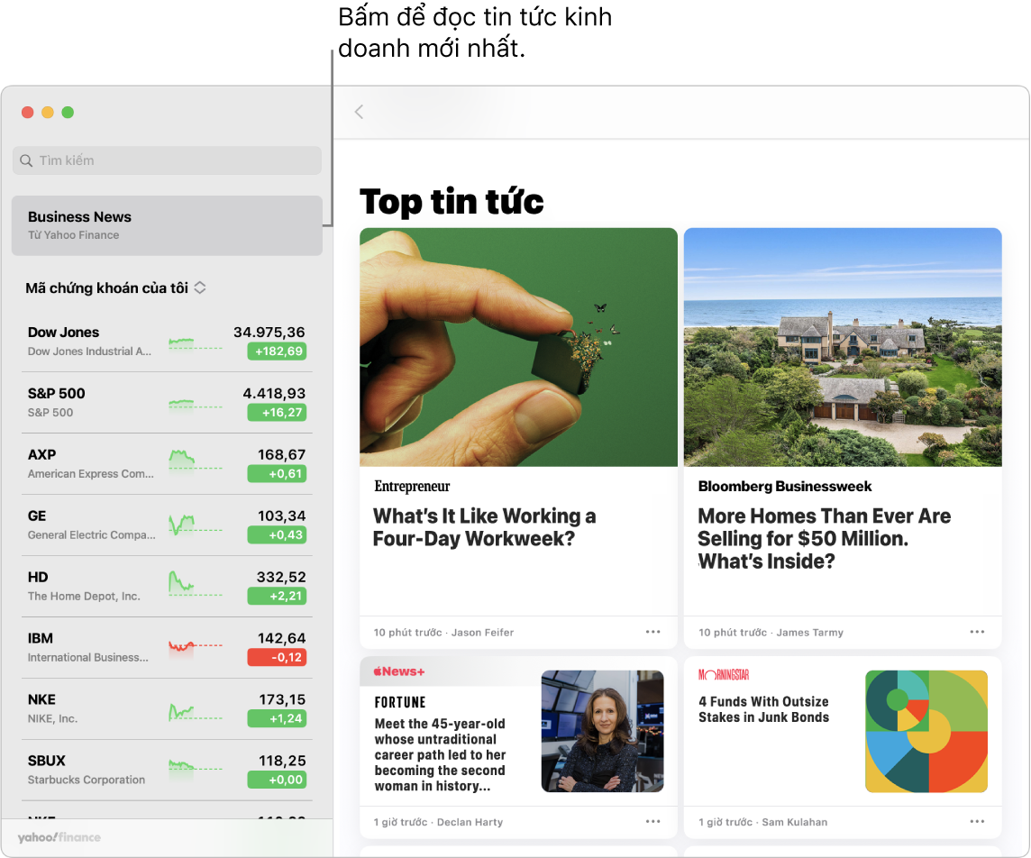Screen dimensions: 1031x858
Task: Click the Morningstar logo
Action: point(724,674)
